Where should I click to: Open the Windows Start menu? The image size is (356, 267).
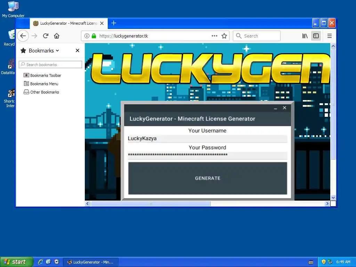[x=16, y=262]
